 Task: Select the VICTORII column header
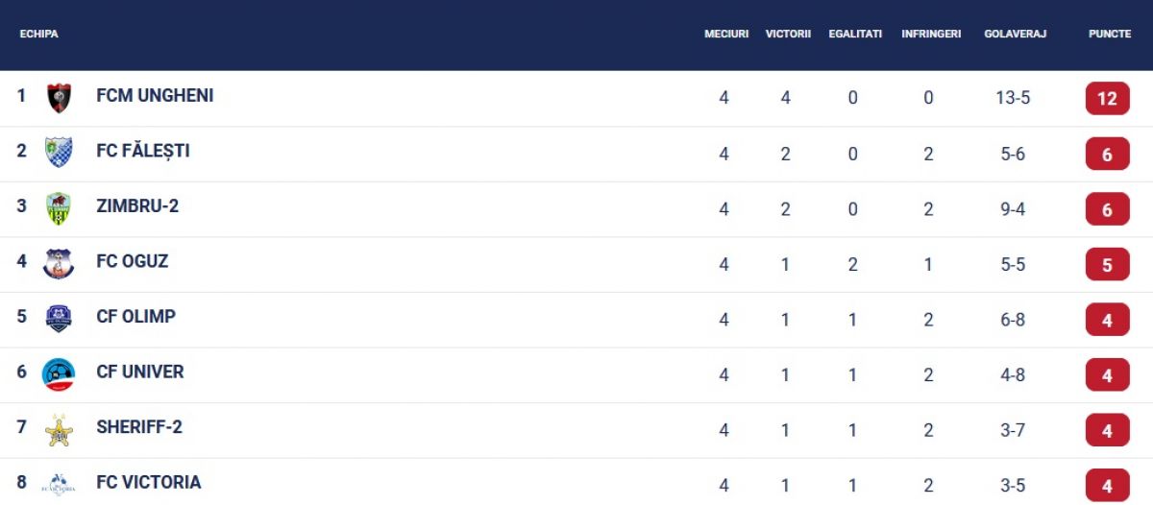(x=788, y=34)
